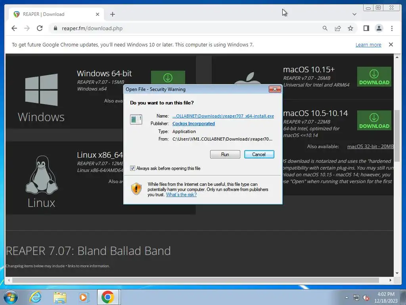
Task: Dismiss the Chrome update infobar
Action: tap(391, 44)
